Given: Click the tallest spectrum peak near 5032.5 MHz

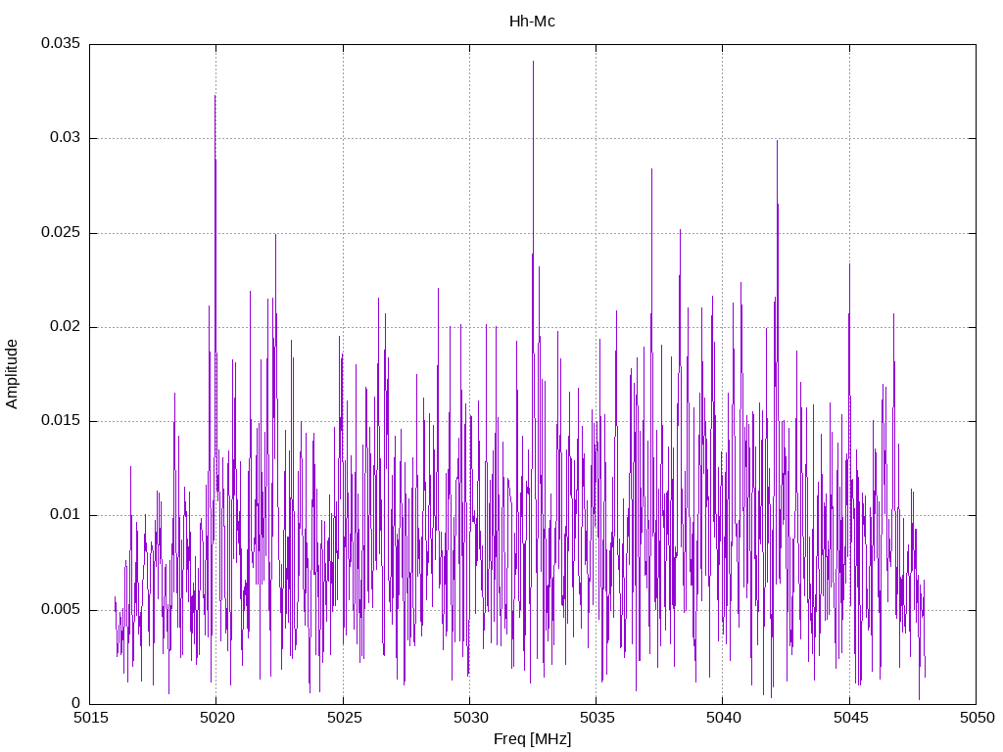Looking at the screenshot, I should click(534, 62).
